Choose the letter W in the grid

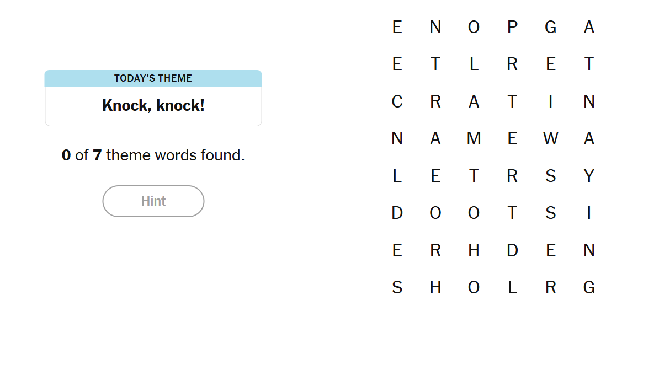(x=550, y=138)
